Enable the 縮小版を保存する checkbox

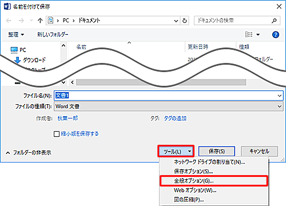(x=57, y=134)
